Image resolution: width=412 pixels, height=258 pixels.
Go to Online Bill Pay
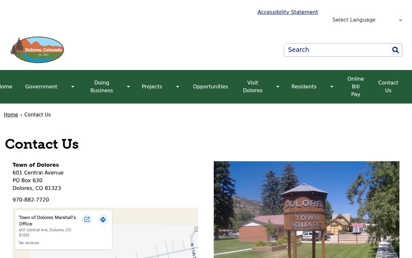pyautogui.click(x=356, y=87)
